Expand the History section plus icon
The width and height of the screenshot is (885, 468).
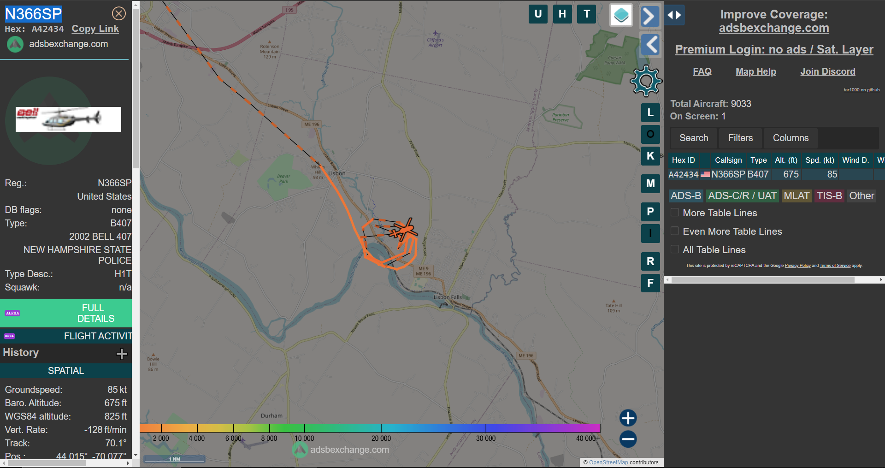122,354
